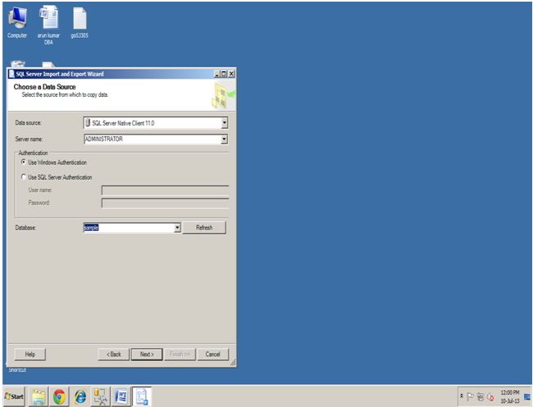The width and height of the screenshot is (533, 407).
Task: Maximize the wizard window
Action: tap(224, 74)
